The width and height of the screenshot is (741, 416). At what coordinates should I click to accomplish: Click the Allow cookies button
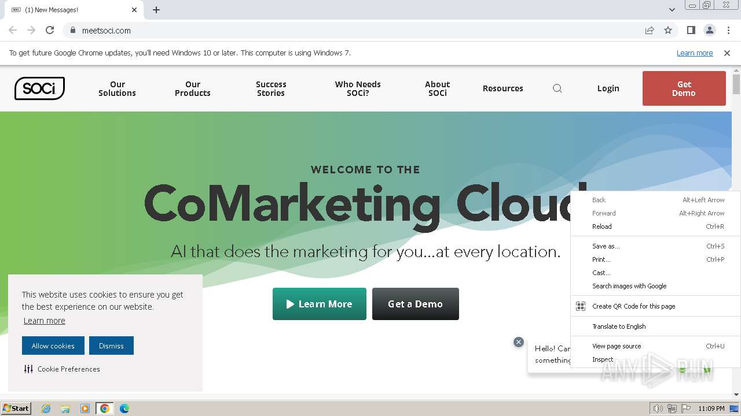point(53,346)
